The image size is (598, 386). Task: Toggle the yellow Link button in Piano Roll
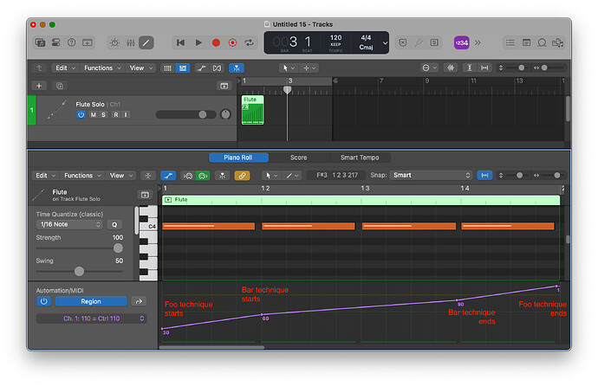242,176
